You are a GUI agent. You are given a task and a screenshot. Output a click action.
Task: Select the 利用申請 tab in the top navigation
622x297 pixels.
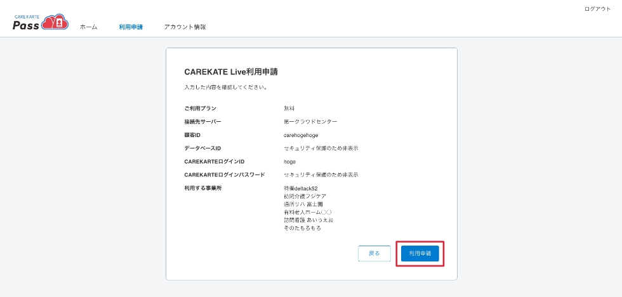pyautogui.click(x=131, y=27)
